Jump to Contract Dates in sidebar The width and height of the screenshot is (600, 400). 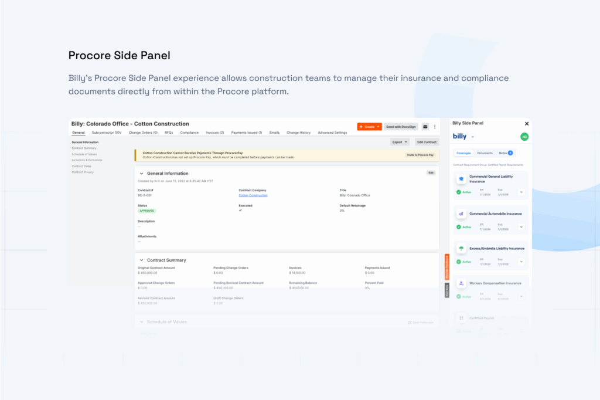click(x=81, y=167)
